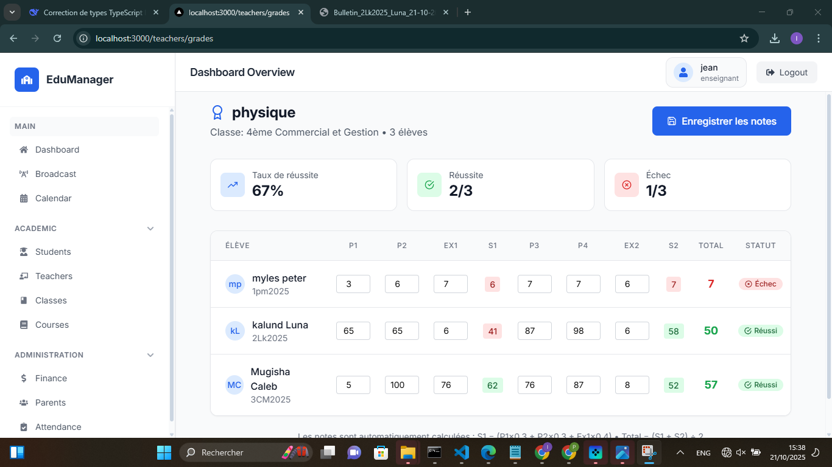The width and height of the screenshot is (832, 467).
Task: Click the Logout button
Action: pos(786,72)
